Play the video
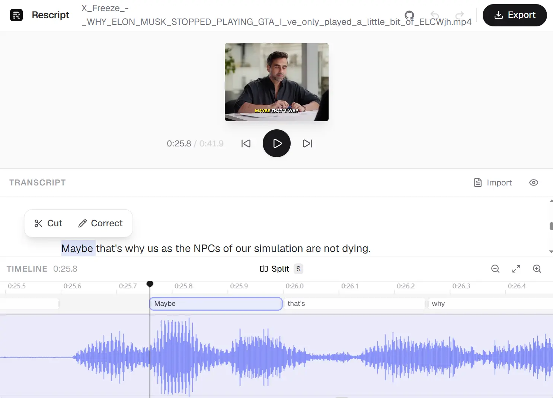553x398 pixels. point(276,143)
